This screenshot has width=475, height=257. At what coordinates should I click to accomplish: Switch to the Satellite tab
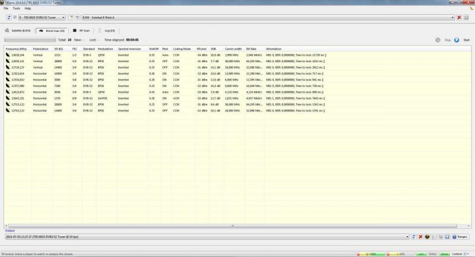pos(19,30)
